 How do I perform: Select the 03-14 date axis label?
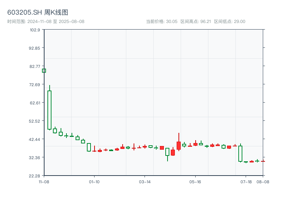pyautogui.click(x=145, y=181)
